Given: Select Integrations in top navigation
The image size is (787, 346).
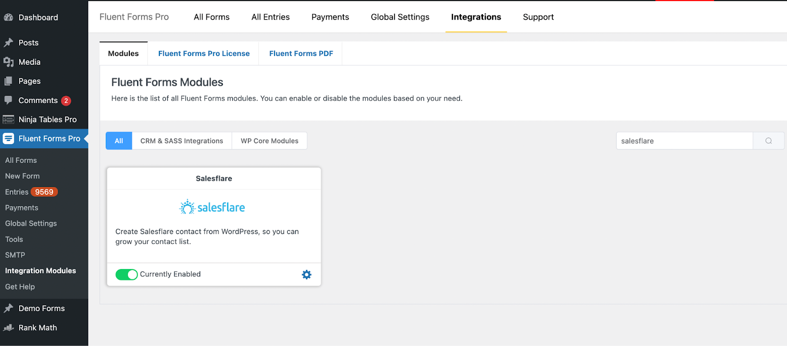Looking at the screenshot, I should pos(476,17).
